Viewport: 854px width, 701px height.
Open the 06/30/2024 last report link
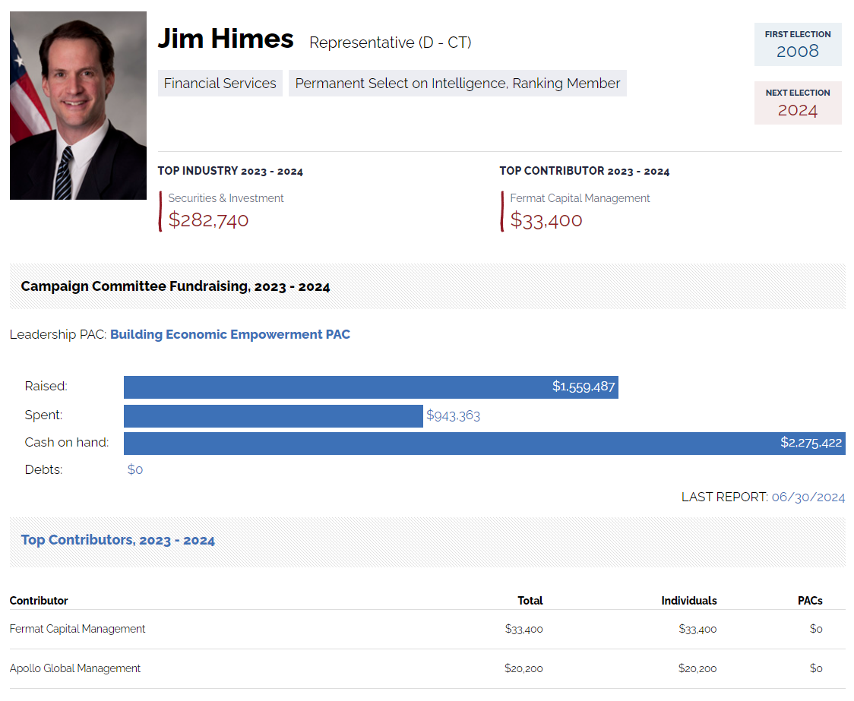point(808,497)
